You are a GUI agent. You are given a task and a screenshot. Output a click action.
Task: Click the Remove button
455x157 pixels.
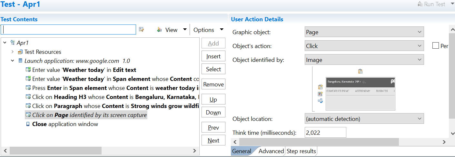click(213, 84)
